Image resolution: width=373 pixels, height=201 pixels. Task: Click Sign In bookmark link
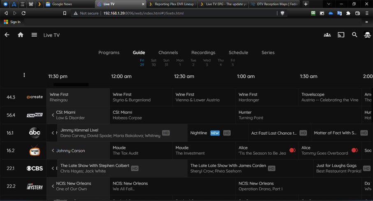(x=12, y=22)
